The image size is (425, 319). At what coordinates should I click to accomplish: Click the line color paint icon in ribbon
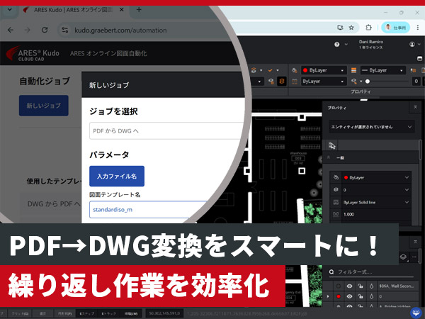[x=295, y=70]
